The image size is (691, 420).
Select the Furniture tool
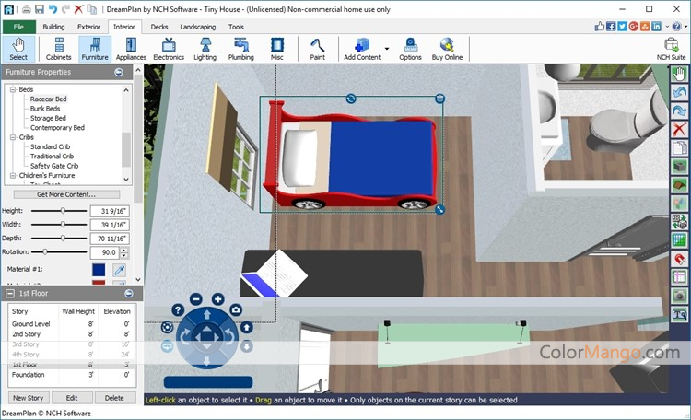[x=95, y=49]
